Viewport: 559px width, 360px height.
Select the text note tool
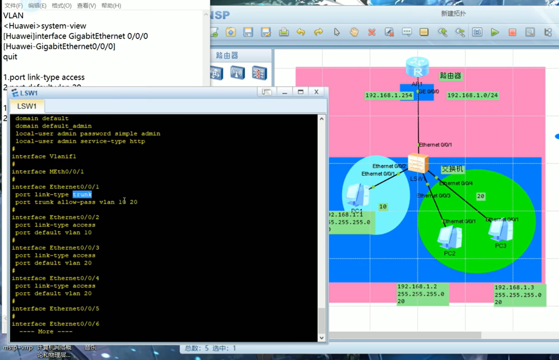[407, 32]
